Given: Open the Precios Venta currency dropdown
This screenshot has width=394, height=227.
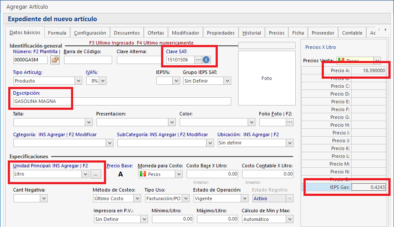Looking at the screenshot, I should [x=377, y=61].
